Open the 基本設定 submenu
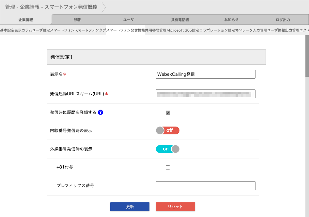Viewport: 309px width, 217px height. [x=7, y=30]
